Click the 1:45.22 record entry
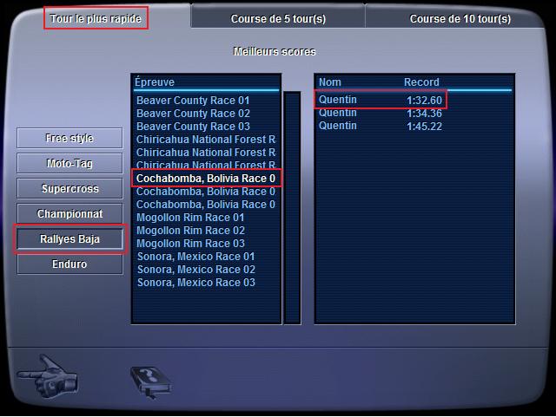 pyautogui.click(x=424, y=127)
